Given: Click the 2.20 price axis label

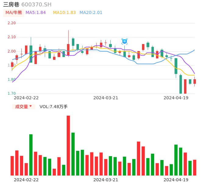Looking at the screenshot, I should coord(12,23).
